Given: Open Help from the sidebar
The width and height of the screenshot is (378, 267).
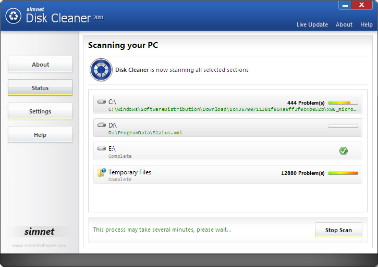Looking at the screenshot, I should pyautogui.click(x=40, y=135).
